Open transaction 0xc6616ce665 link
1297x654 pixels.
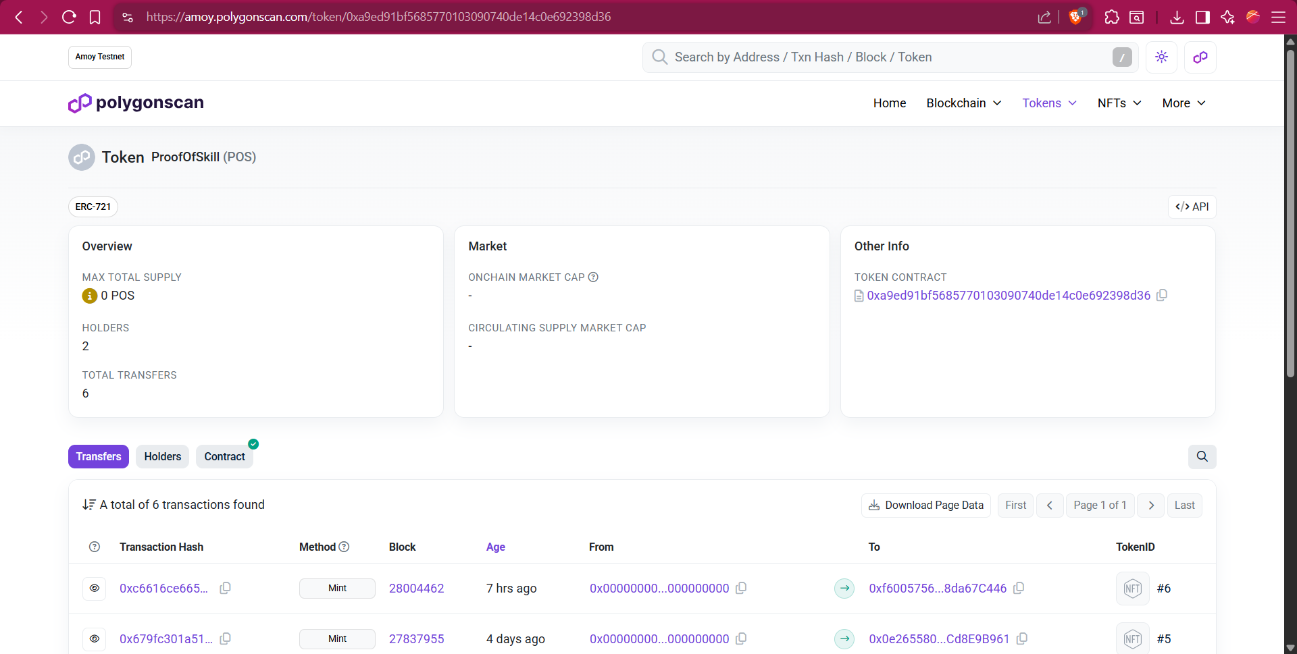163,589
